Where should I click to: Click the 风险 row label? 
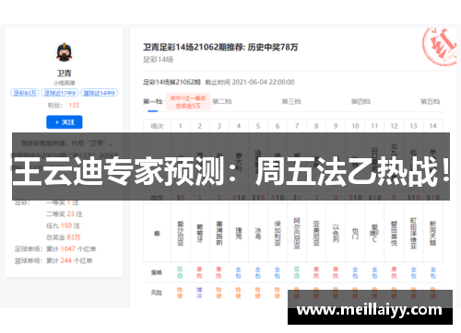point(157,293)
